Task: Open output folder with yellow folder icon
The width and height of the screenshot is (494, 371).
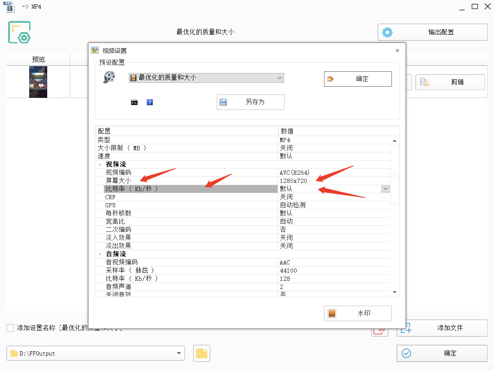Action: click(202, 353)
